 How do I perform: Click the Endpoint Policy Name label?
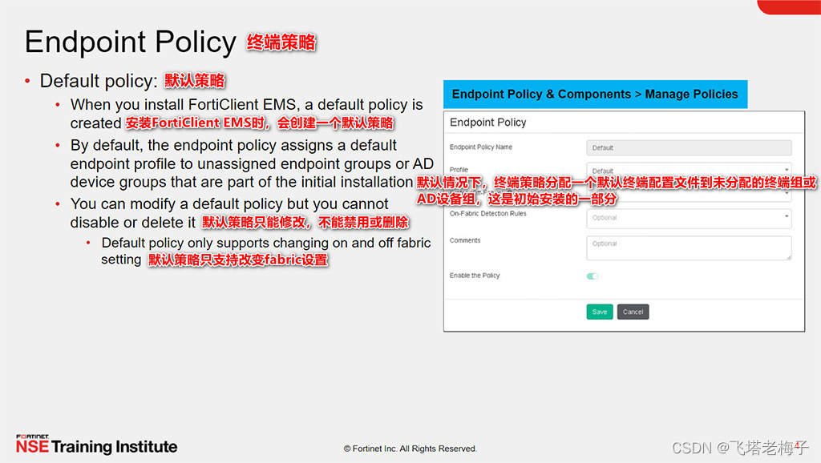point(481,147)
